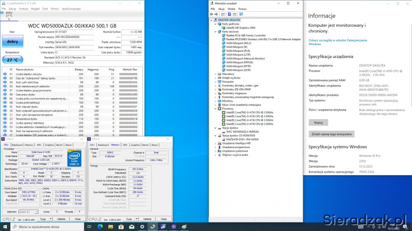Open Microsoft Store from the taskbar
Image resolution: width=412 pixels, height=231 pixels.
point(121,226)
